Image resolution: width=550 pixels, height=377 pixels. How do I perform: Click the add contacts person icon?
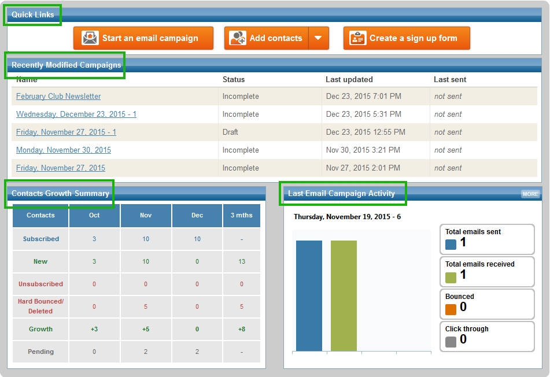click(x=238, y=38)
